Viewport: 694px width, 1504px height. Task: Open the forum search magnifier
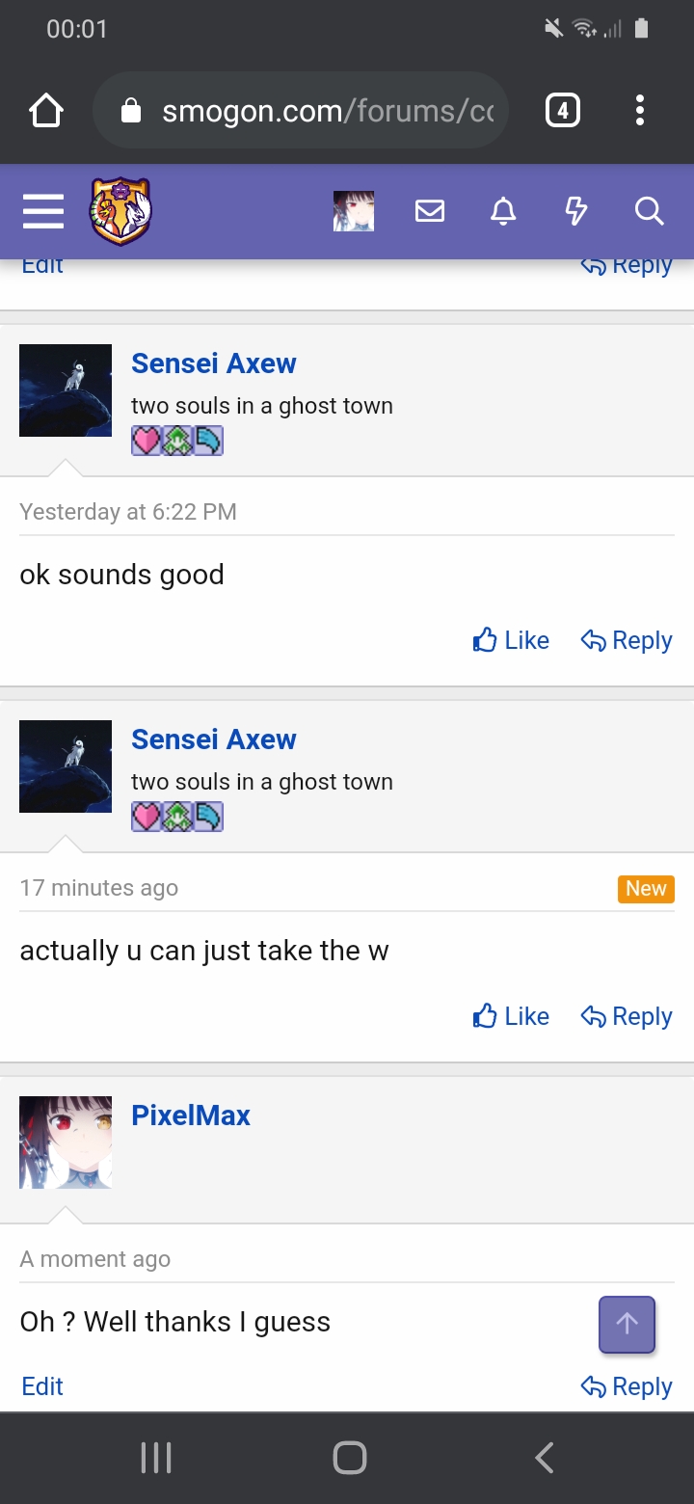650,211
